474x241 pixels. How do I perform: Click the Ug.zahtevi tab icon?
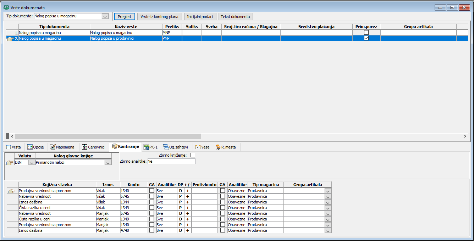166,147
